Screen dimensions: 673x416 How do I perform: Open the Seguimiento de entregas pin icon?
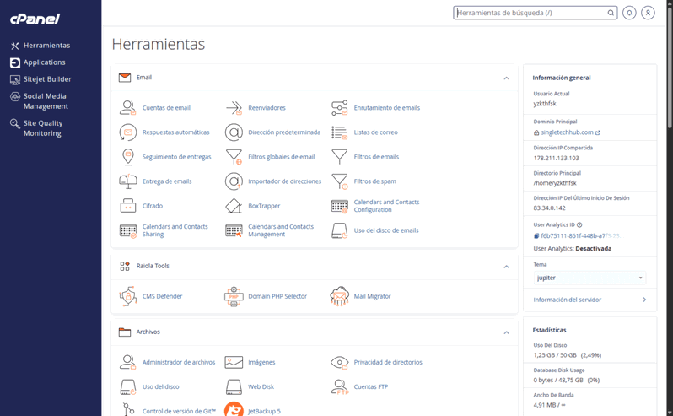(x=128, y=157)
